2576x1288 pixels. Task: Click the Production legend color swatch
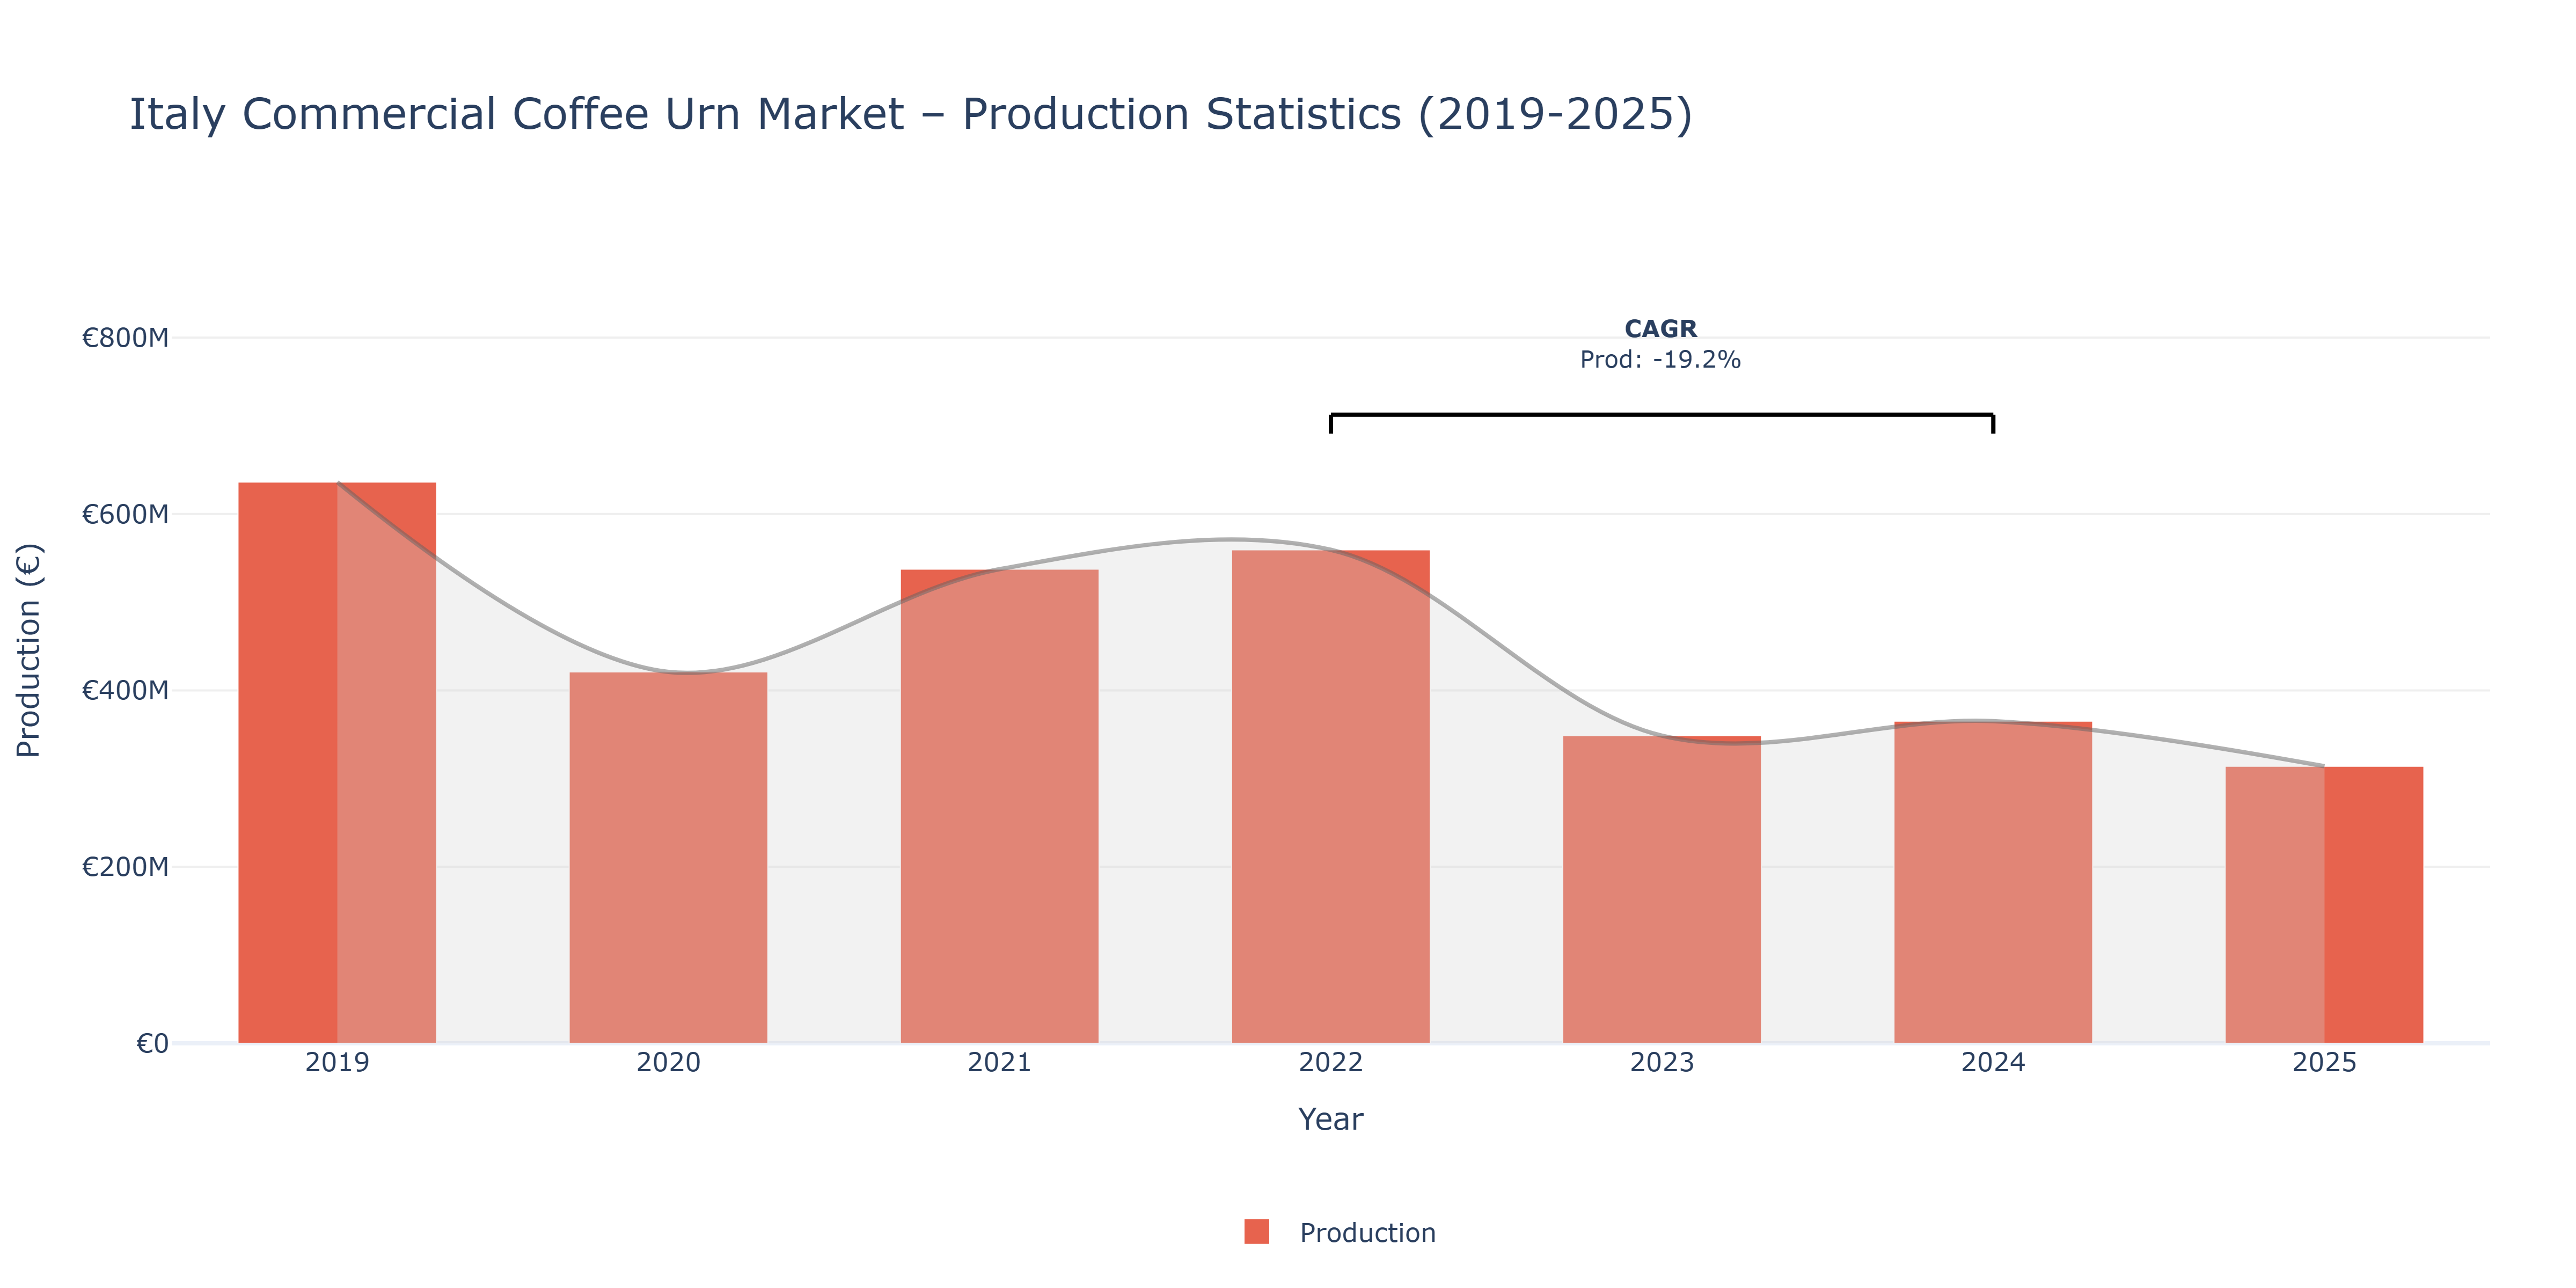[x=1256, y=1232]
